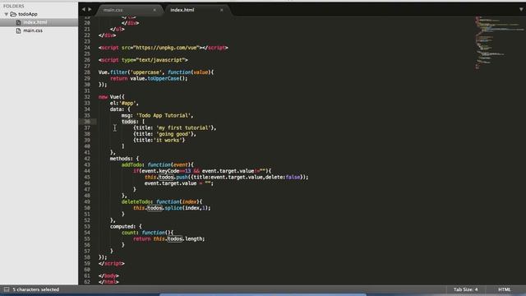Viewport: 526px width, 296px height.
Task: Click 'push' in the this.todos.push call
Action: coord(182,178)
